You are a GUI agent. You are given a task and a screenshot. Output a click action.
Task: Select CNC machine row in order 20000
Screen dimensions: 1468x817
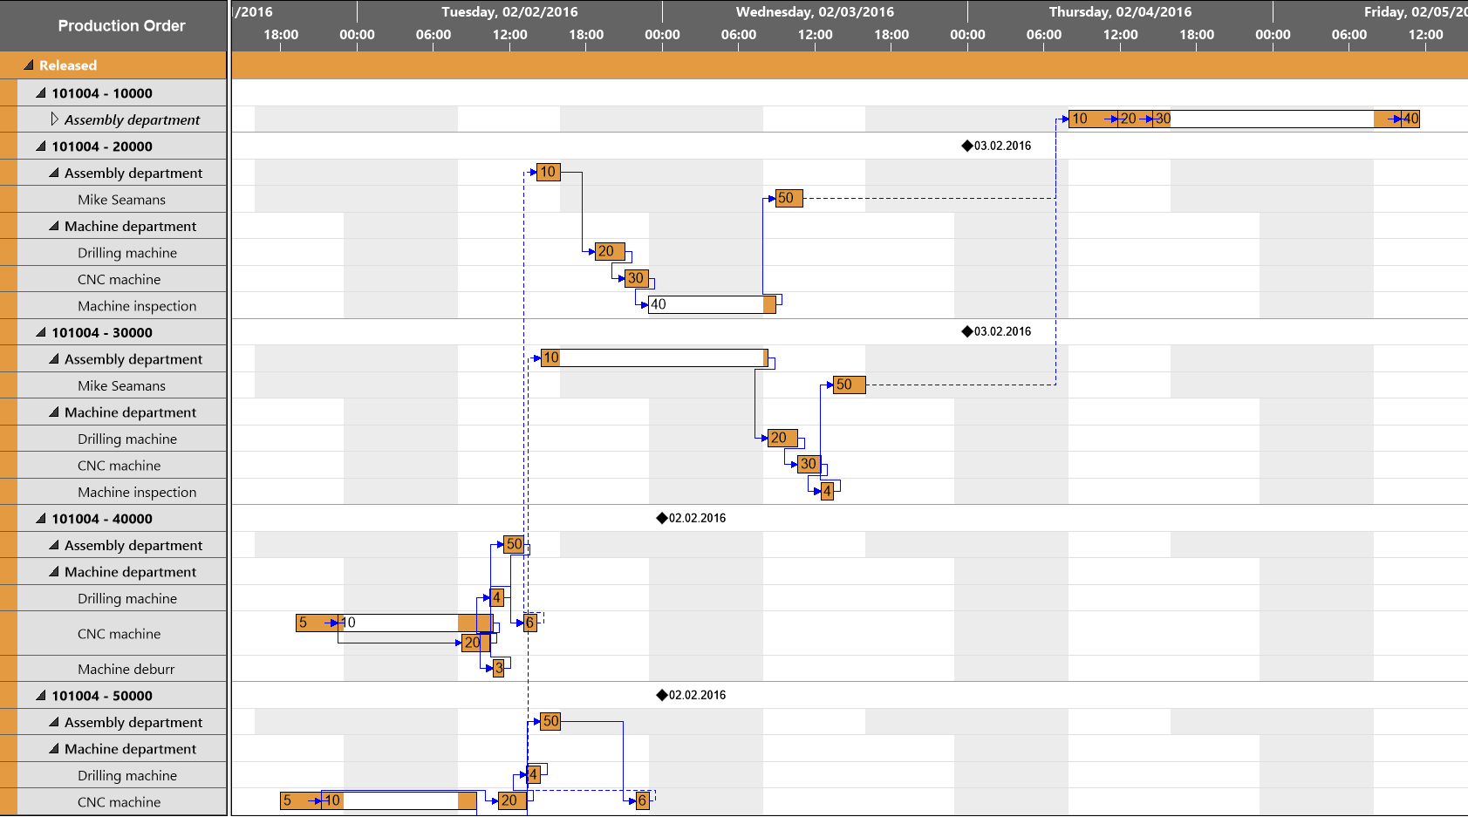tap(121, 279)
